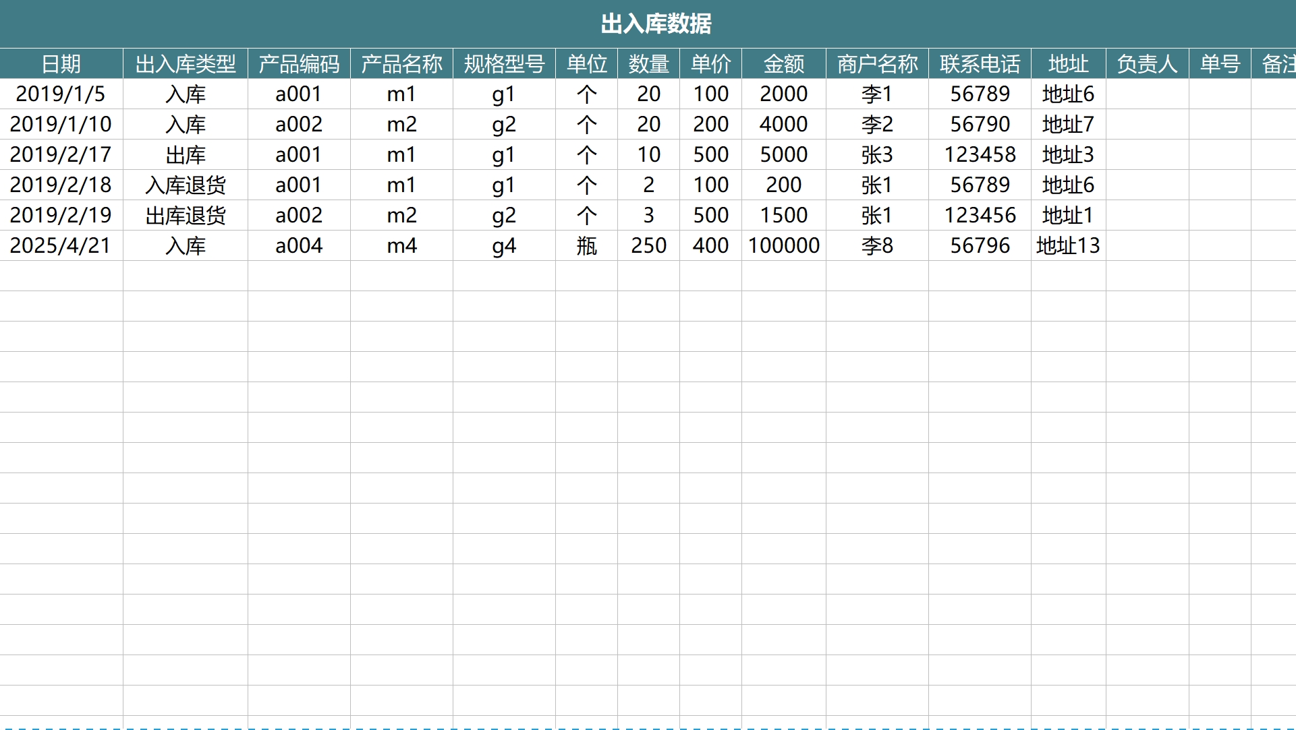Screen dimensions: 1296x730
Task: Select the 入库退货 type cell
Action: click(x=186, y=185)
